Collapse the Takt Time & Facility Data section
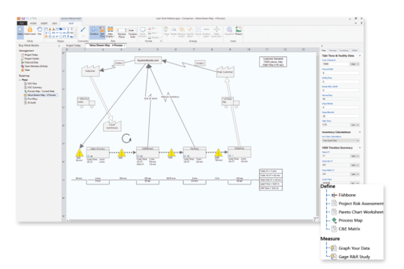Screen dimensions: 404x269 point(359,55)
